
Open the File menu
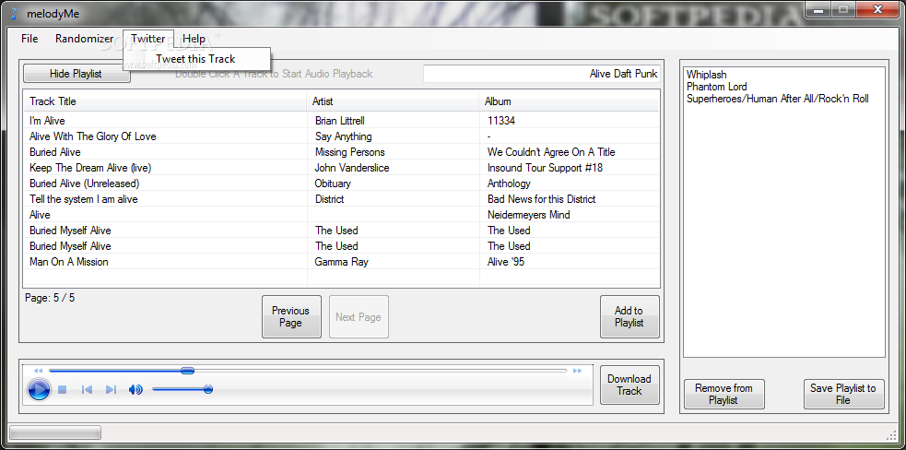click(29, 39)
